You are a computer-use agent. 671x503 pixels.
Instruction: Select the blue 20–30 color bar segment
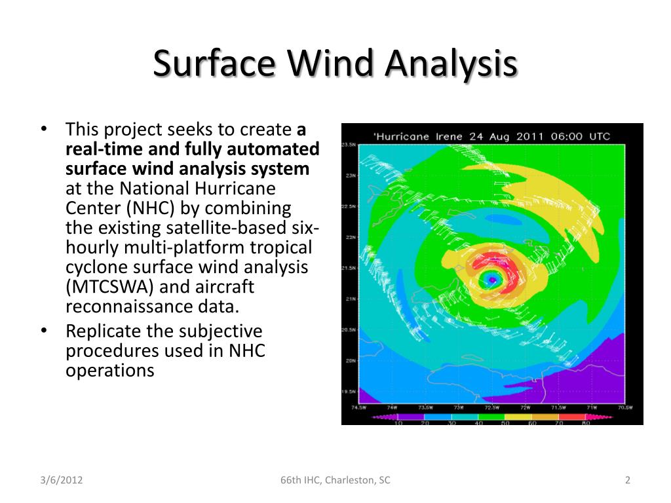pyautogui.click(x=438, y=417)
